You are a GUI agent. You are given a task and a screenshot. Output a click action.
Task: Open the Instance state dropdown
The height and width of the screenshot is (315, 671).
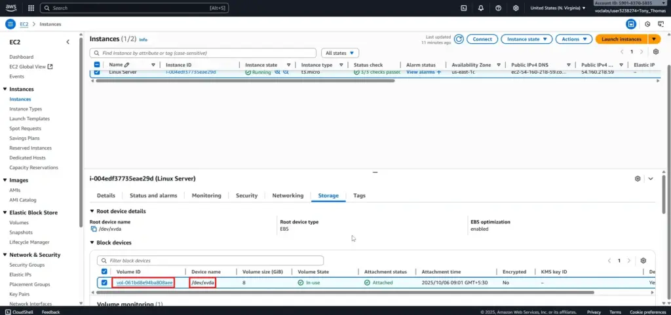526,39
